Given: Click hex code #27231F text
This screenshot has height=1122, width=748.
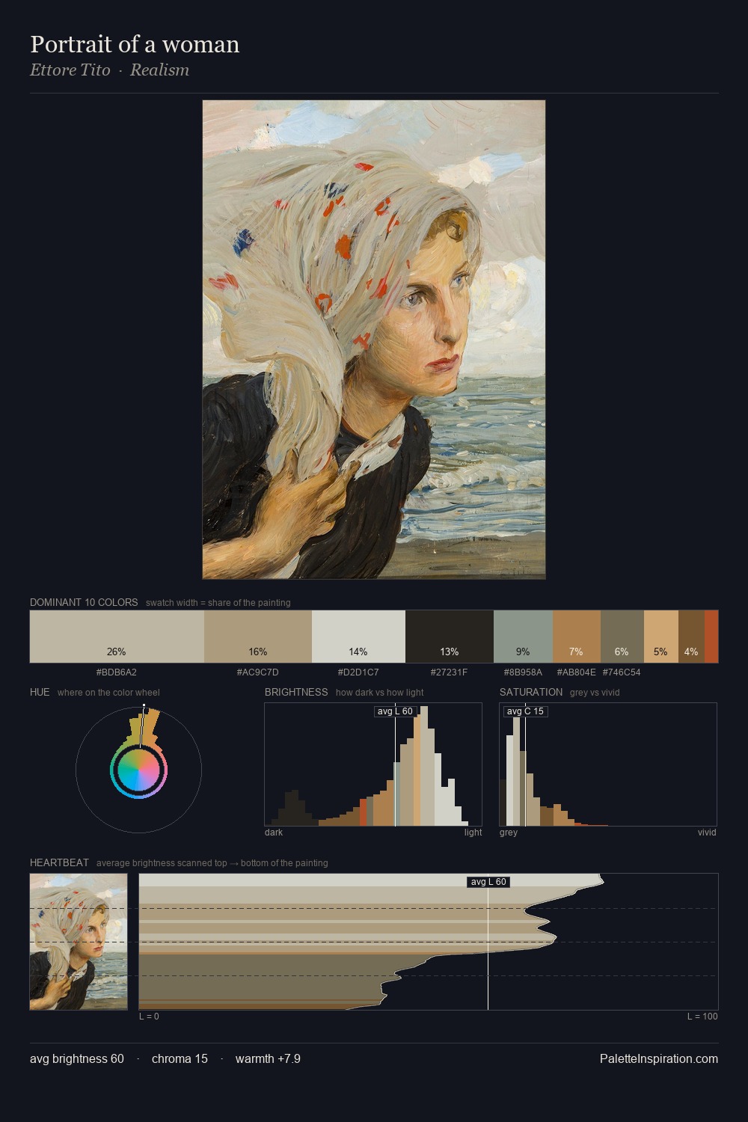Looking at the screenshot, I should point(450,672).
